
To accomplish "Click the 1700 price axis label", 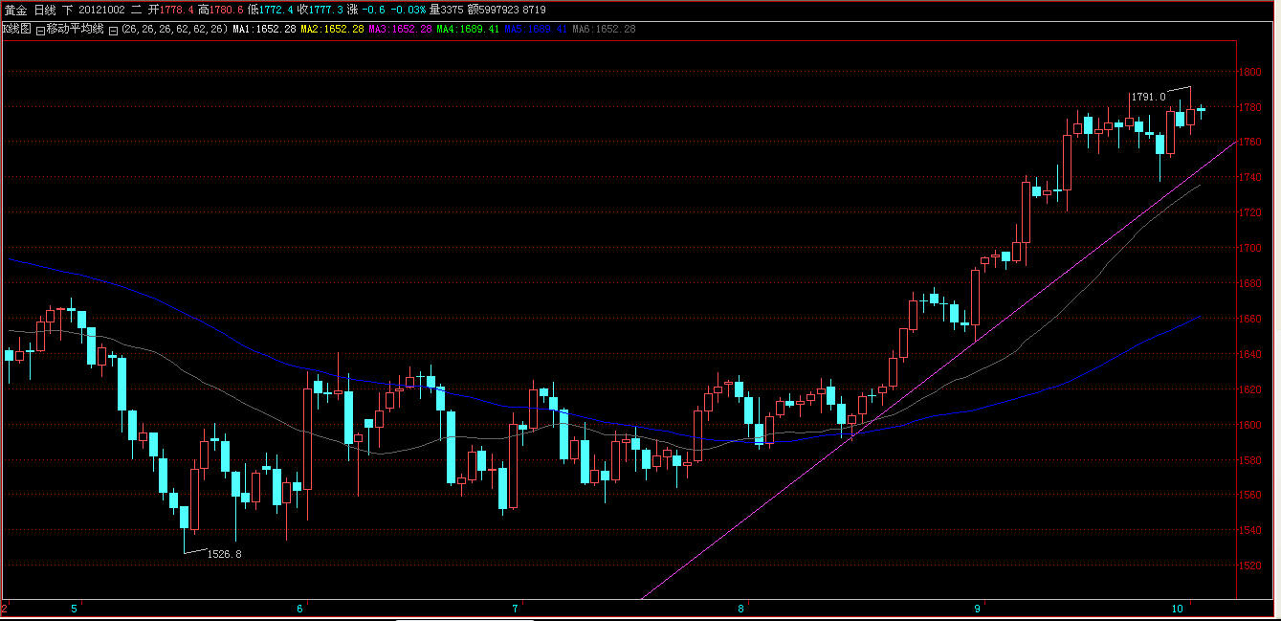I will click(1250, 248).
